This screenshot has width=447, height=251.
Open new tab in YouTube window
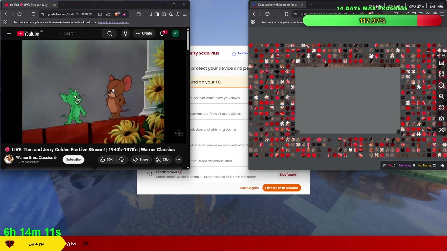(x=63, y=5)
